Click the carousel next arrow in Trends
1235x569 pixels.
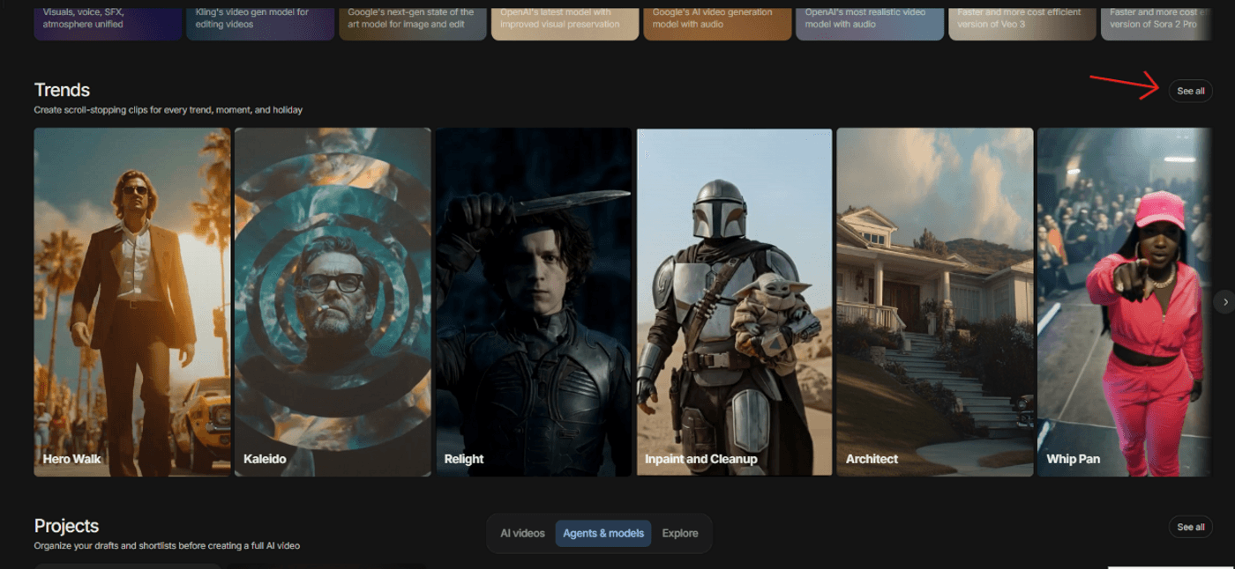[1224, 302]
